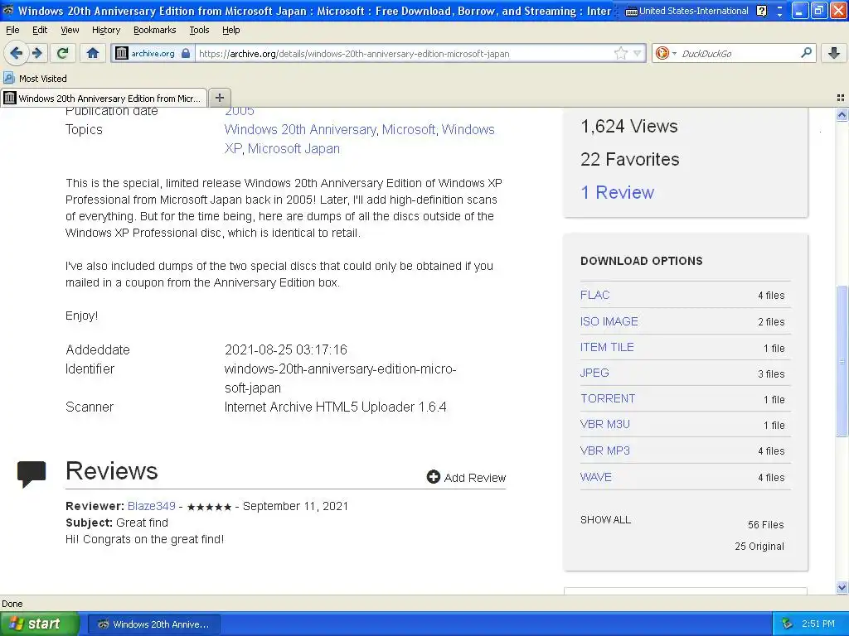Open the View menu

coord(70,30)
